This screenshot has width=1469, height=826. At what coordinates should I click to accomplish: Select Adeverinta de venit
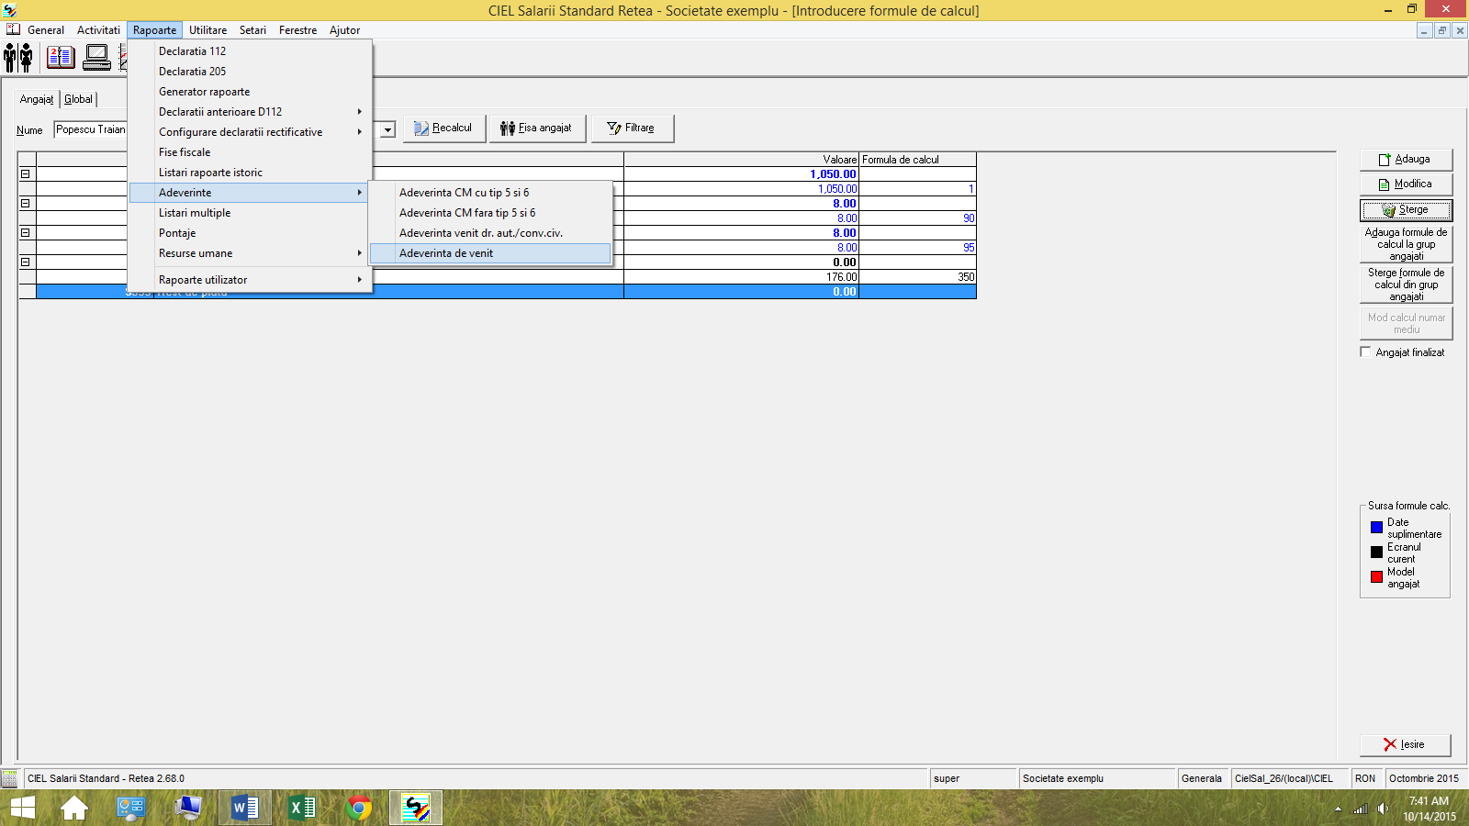[x=490, y=253]
